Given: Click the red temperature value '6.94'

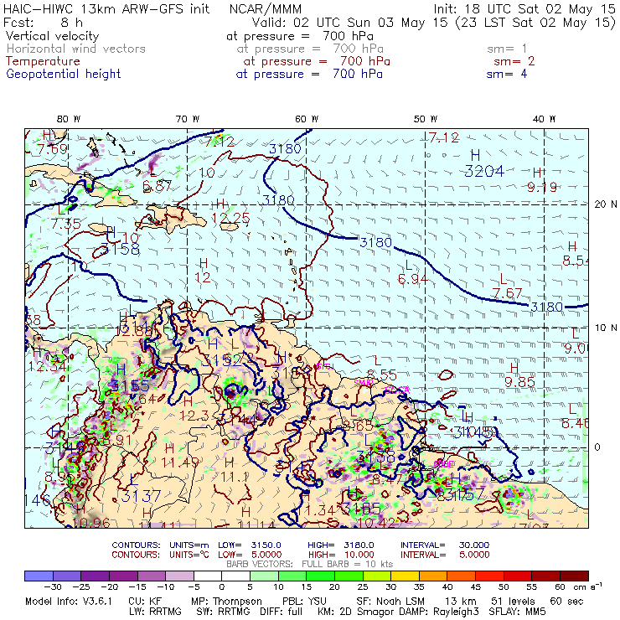Looking at the screenshot, I should pyautogui.click(x=413, y=279).
